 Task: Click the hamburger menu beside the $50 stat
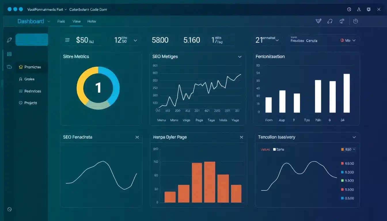pyautogui.click(x=68, y=40)
